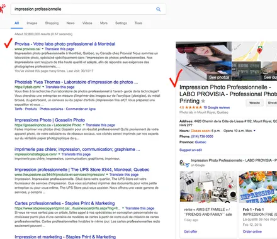Image resolution: width=277 pixels, height=239 pixels.
Task: Click Order online link
Action: tap(252, 231)
